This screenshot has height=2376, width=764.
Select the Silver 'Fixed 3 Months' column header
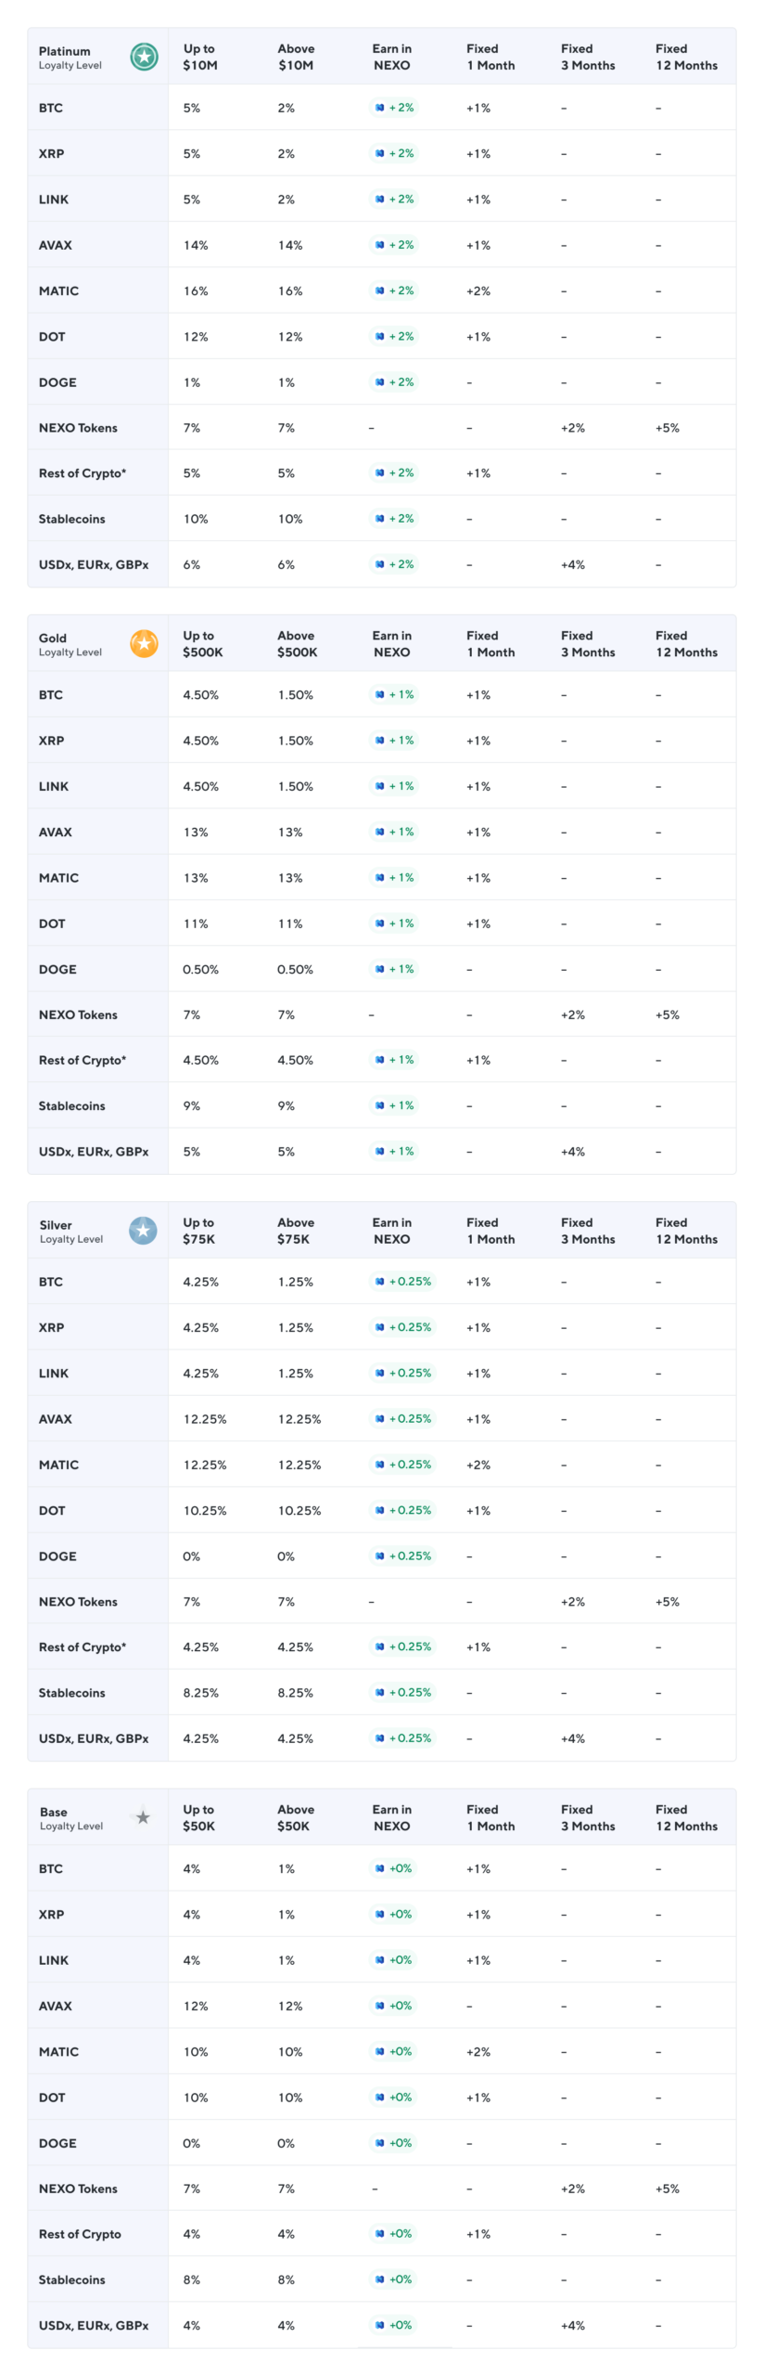588,1230
